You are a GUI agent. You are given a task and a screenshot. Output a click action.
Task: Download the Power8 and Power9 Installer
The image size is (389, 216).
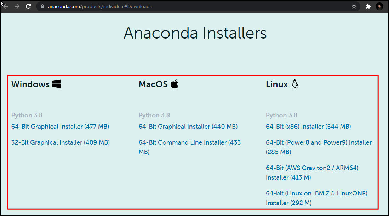pyautogui.click(x=319, y=147)
